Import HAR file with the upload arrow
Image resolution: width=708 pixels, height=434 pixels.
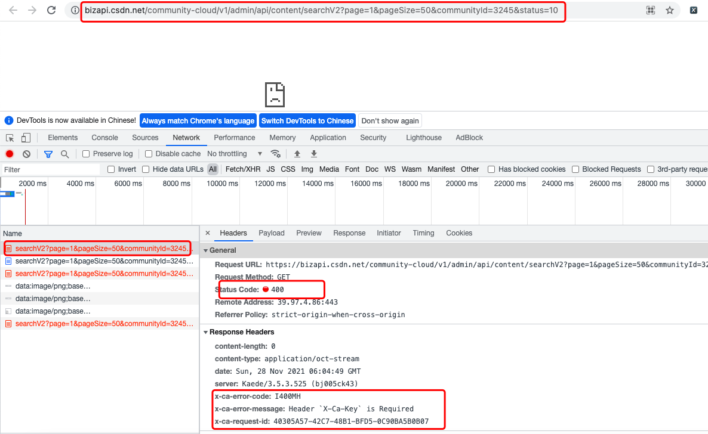297,154
